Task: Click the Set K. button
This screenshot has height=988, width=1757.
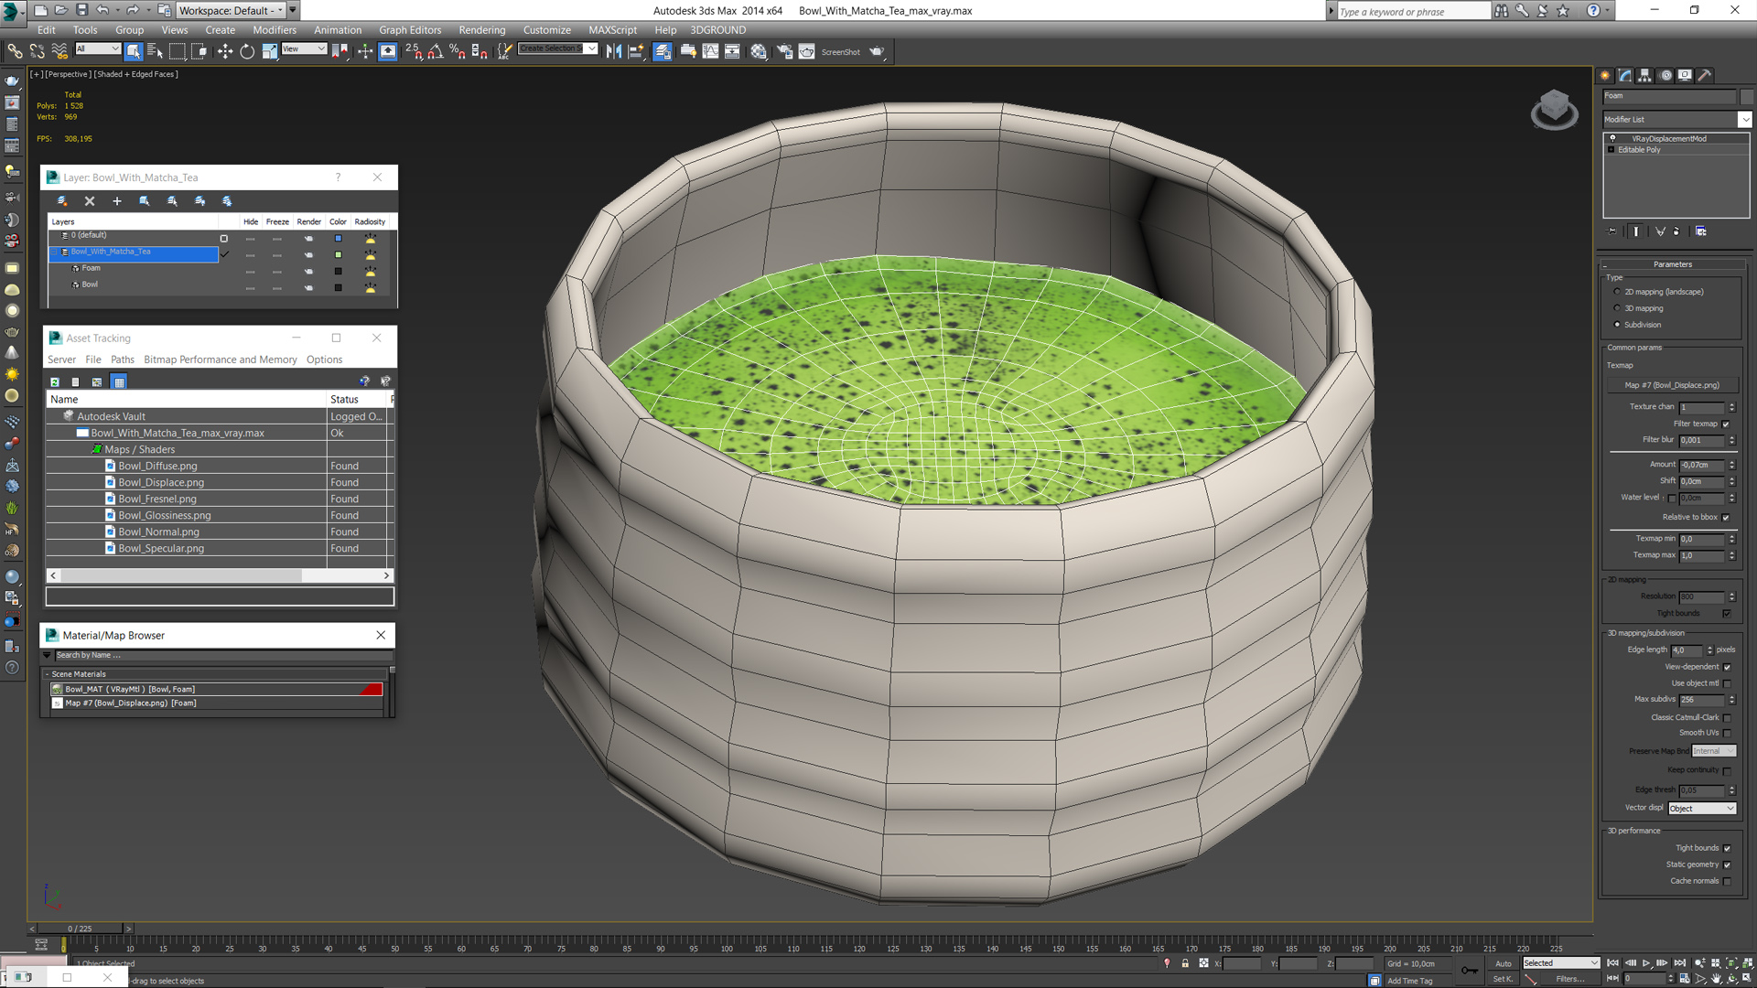Action: coord(1504,979)
